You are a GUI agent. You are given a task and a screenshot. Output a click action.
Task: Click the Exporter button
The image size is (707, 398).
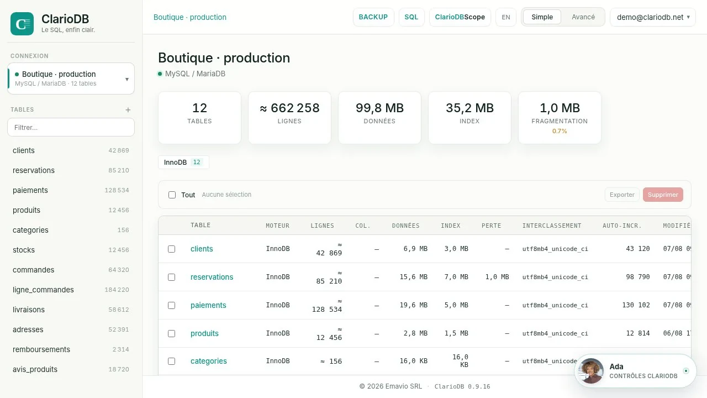pyautogui.click(x=622, y=195)
